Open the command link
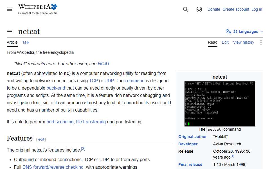The height and width of the screenshot is (169, 270). pos(134,81)
